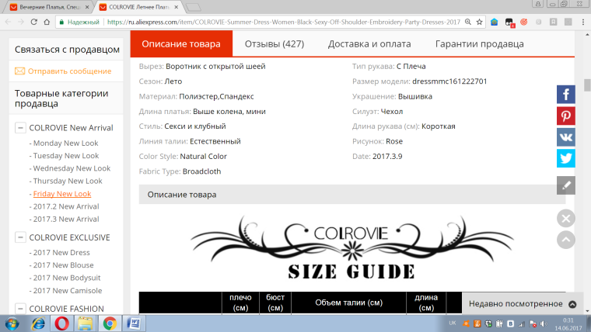Click the COLROVIE size guide banner
This screenshot has width=591, height=332.
[351, 247]
